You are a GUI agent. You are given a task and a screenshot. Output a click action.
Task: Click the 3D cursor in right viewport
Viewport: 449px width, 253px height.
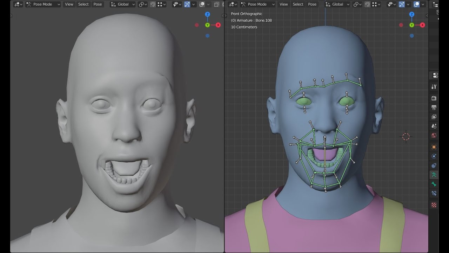pos(406,136)
